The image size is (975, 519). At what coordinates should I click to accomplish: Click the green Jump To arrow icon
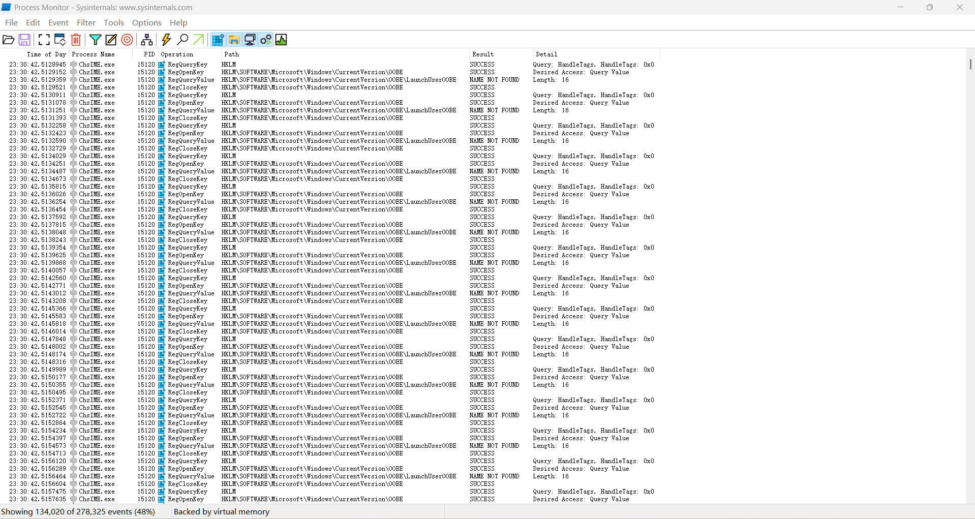199,40
